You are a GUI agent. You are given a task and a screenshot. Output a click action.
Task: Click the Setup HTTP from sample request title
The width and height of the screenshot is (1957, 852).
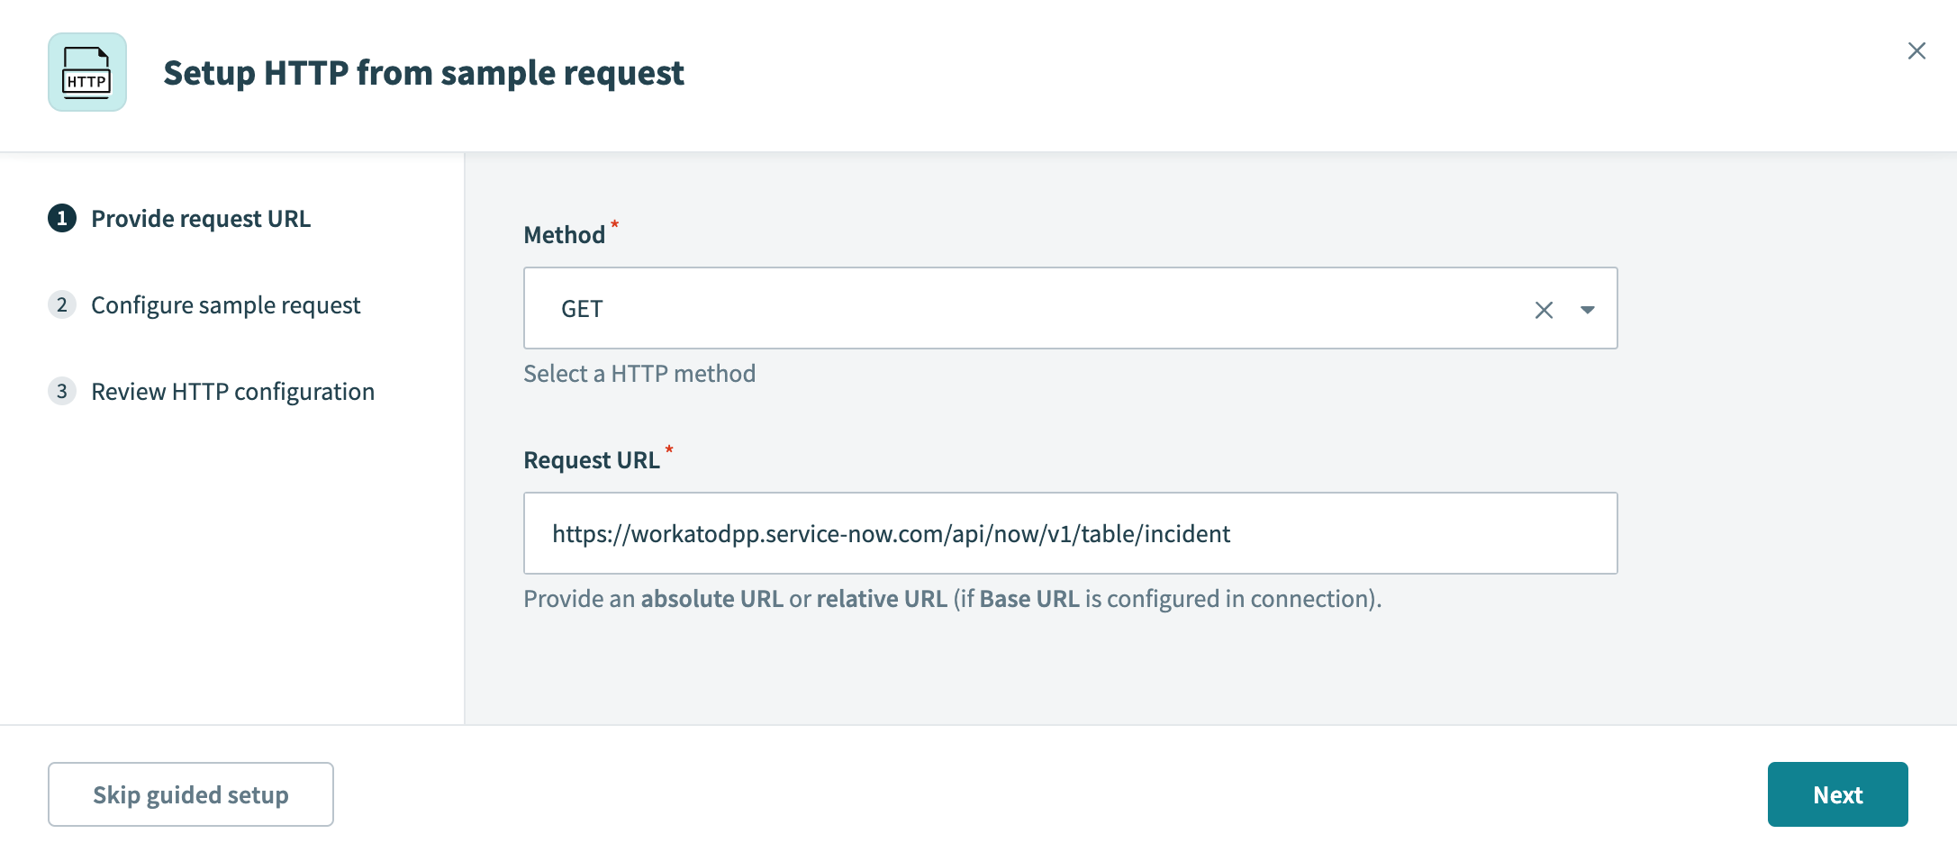point(424,72)
